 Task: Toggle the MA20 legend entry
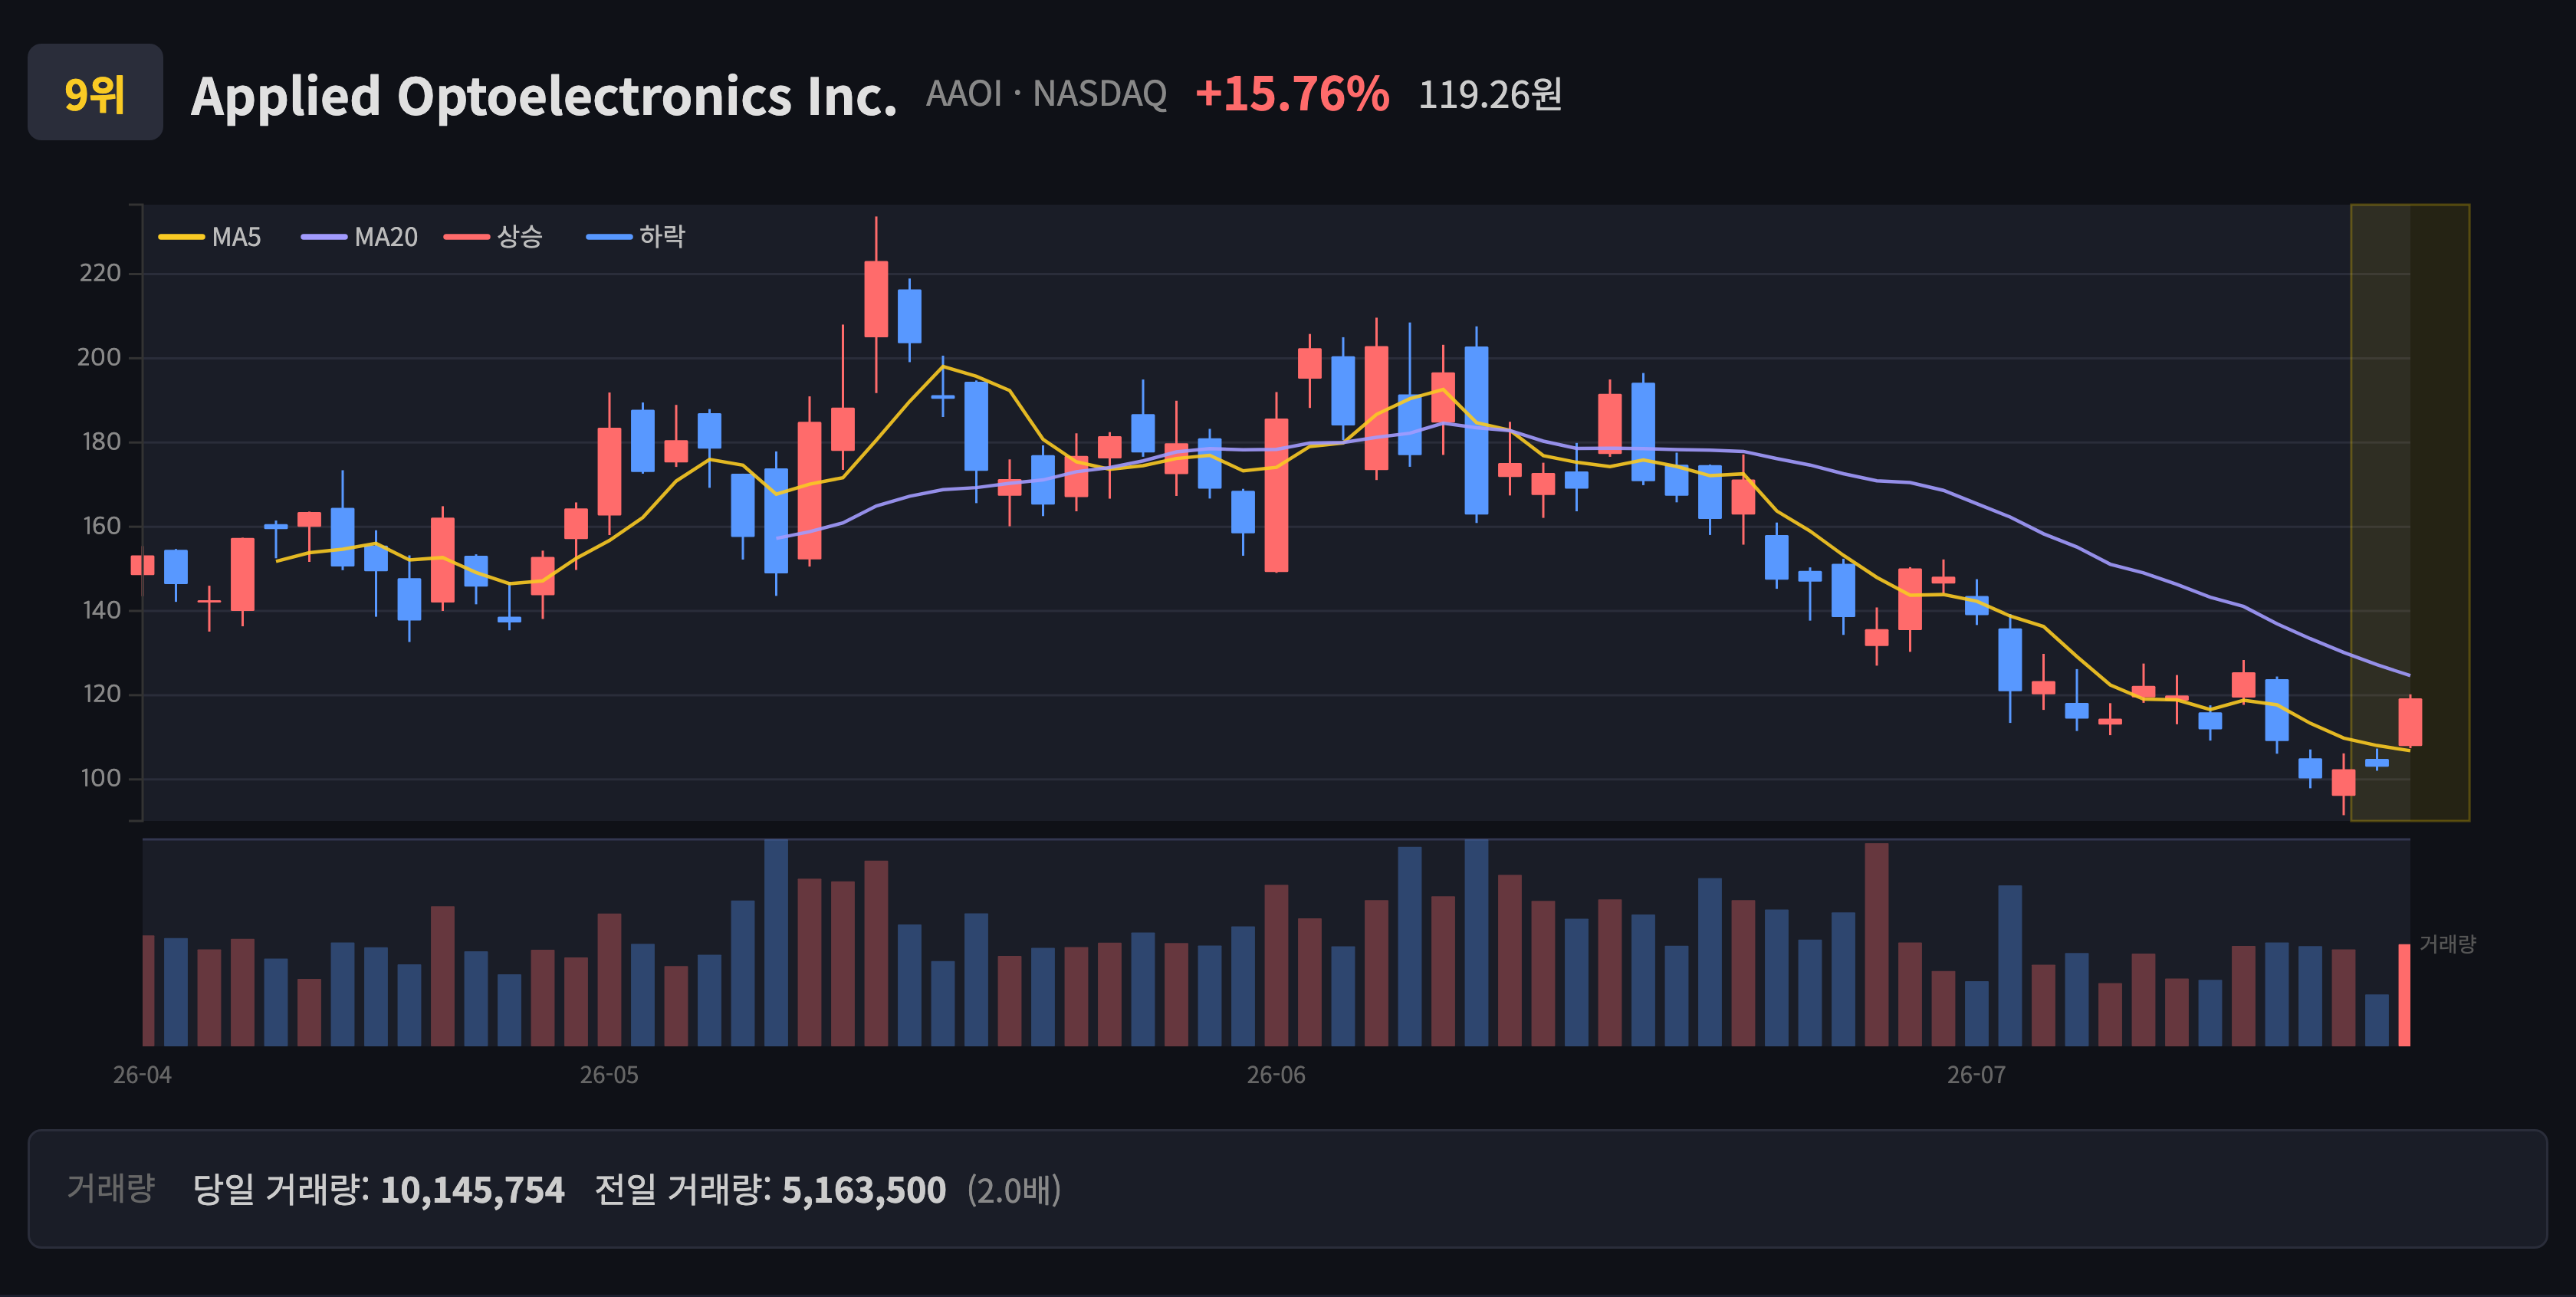(359, 237)
